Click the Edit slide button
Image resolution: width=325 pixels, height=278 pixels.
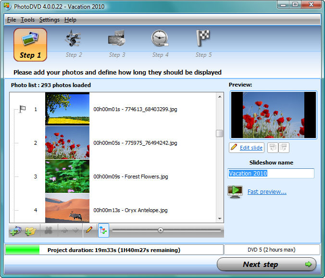tap(247, 148)
